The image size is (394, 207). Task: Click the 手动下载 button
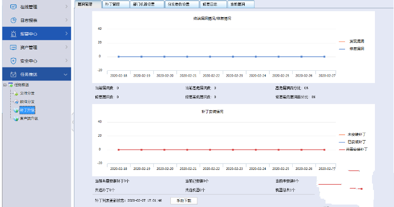(184, 201)
